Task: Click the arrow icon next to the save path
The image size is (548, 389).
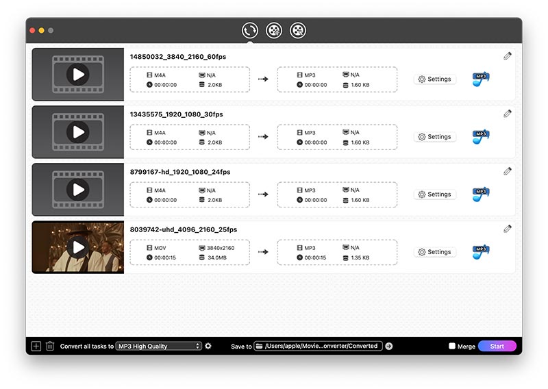Action: click(389, 346)
